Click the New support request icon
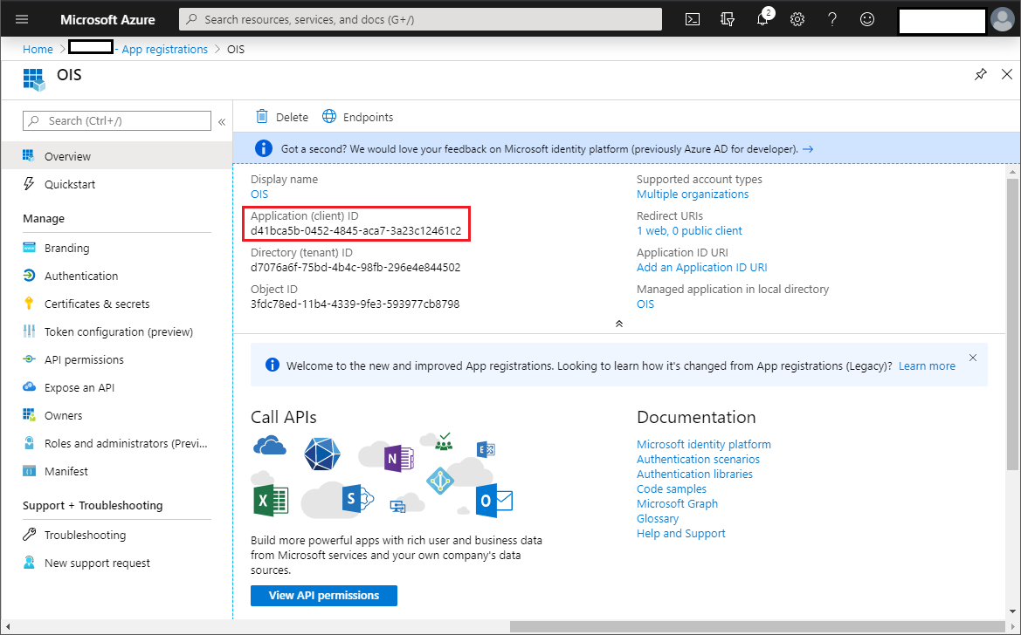The image size is (1021, 635). (29, 563)
